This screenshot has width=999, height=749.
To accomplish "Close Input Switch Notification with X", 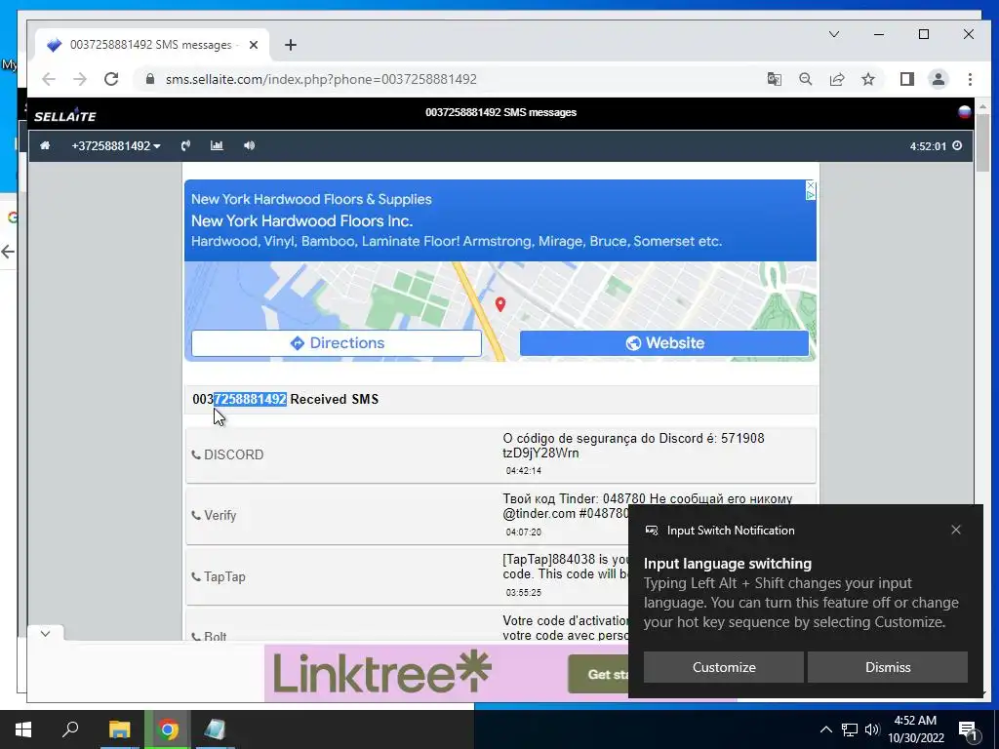I will (x=956, y=530).
